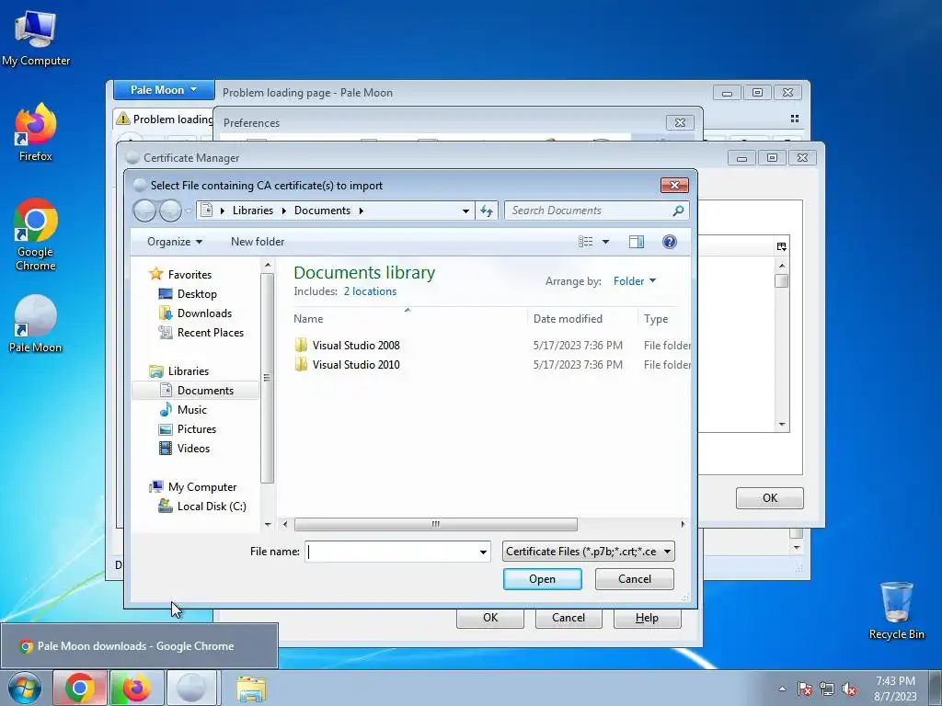Click the back navigation arrow
The width and height of the screenshot is (942, 706).
[x=144, y=211]
